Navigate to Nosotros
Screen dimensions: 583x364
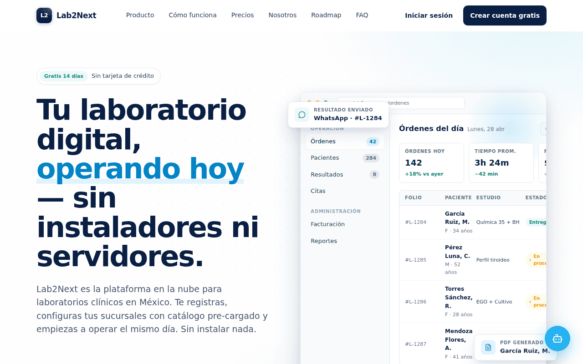coord(282,15)
